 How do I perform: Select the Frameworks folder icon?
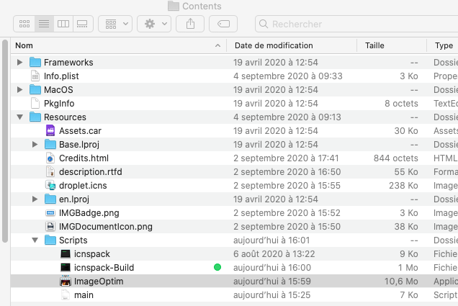[35, 62]
